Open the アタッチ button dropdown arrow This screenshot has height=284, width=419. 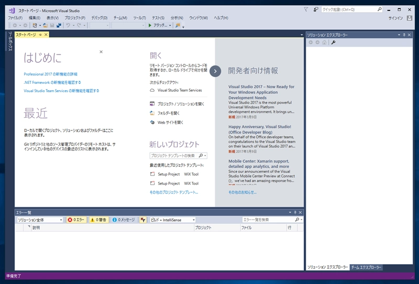170,25
